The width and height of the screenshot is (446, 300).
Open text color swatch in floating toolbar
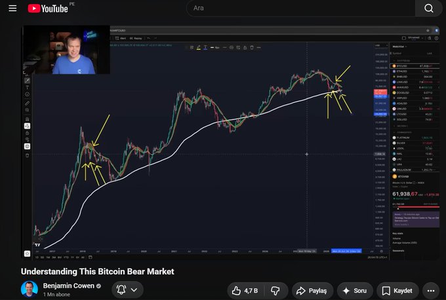tap(205, 48)
